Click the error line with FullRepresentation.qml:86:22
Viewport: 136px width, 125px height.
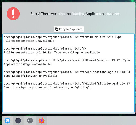(x=52, y=52)
